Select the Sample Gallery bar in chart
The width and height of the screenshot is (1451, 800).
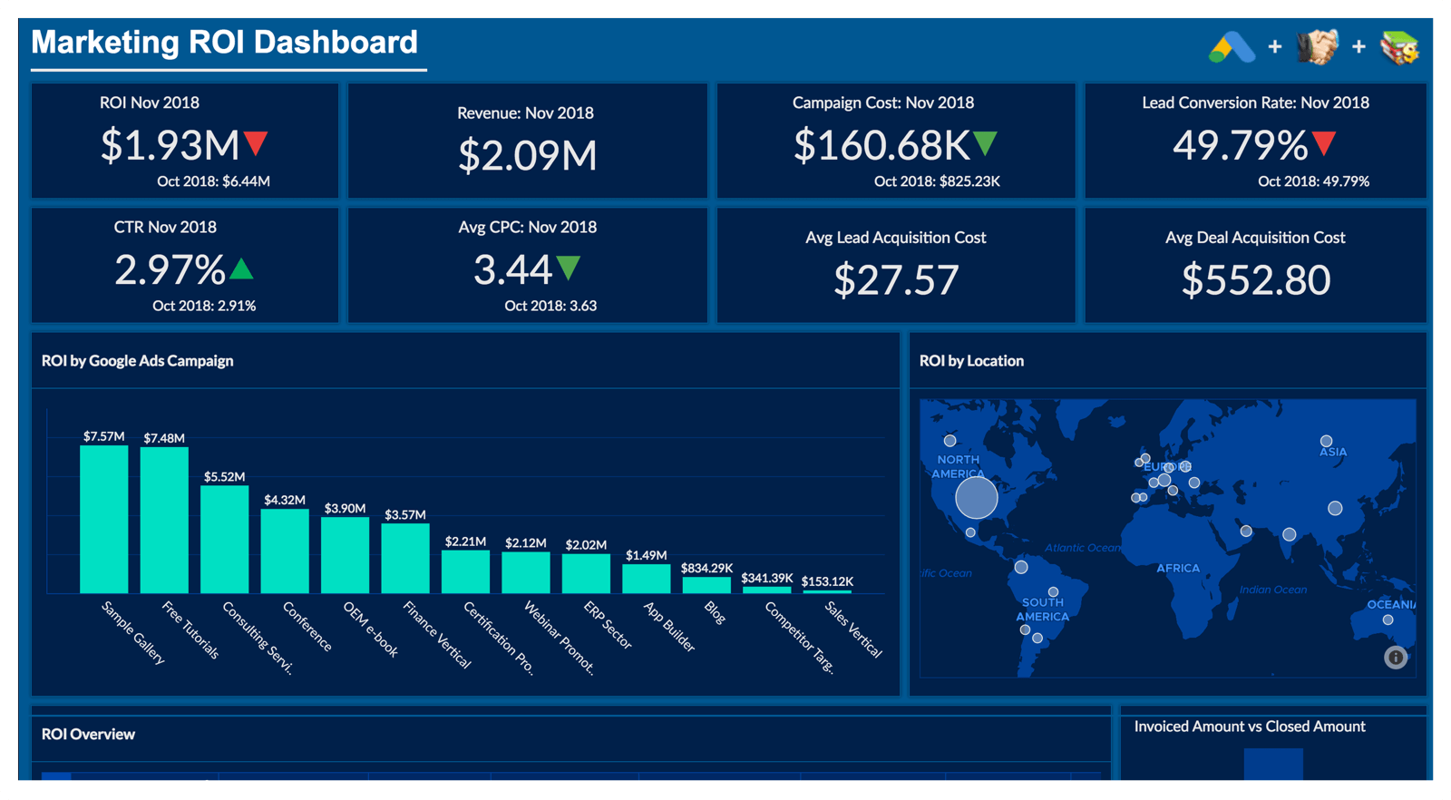coord(104,520)
